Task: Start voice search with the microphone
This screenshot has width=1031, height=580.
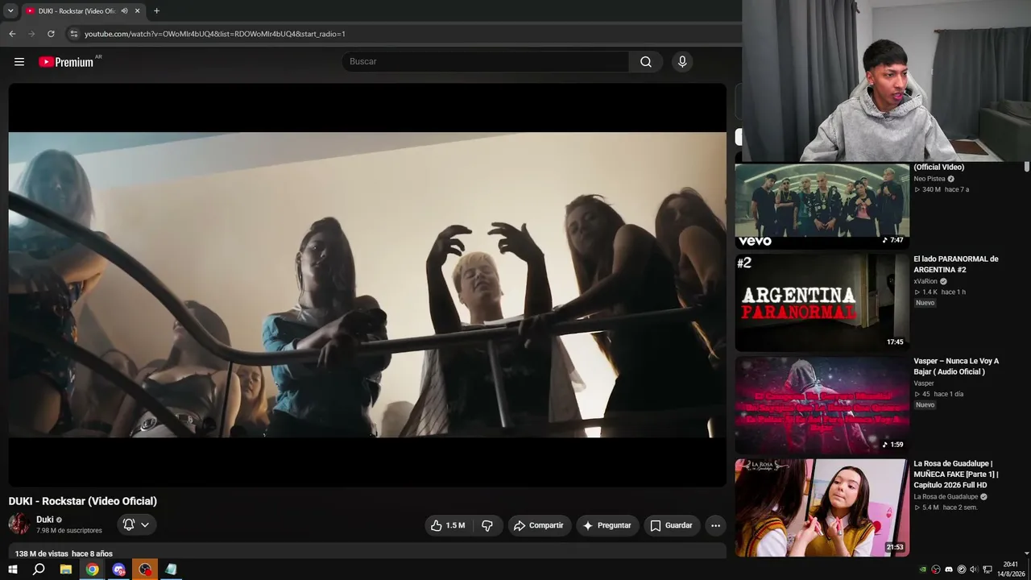Action: tap(682, 62)
